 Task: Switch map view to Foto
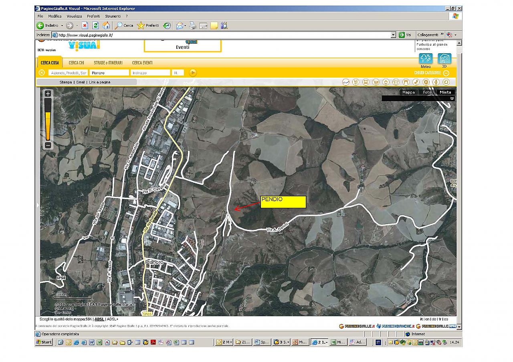tap(427, 92)
